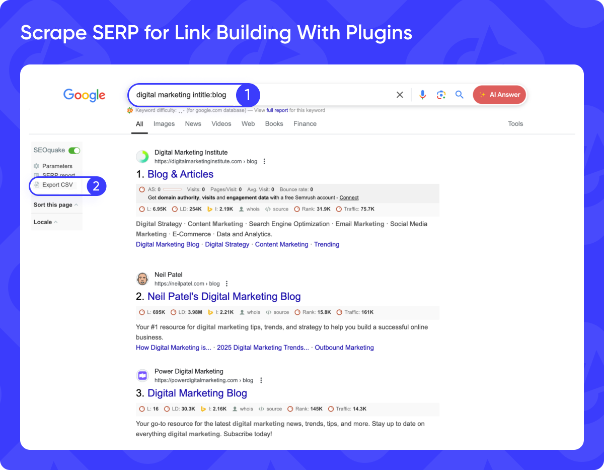Click the Rank: 15.8K metric
This screenshot has height=470, width=604.
313,312
